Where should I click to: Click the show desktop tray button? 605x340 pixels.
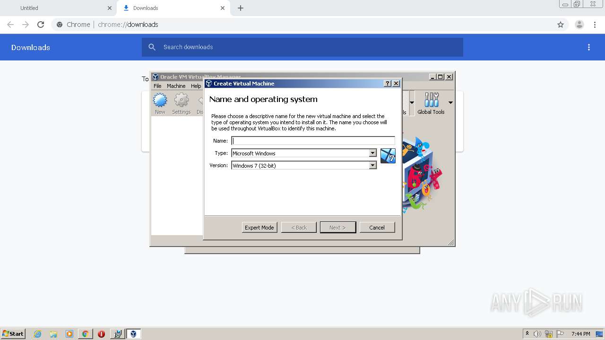click(600, 334)
